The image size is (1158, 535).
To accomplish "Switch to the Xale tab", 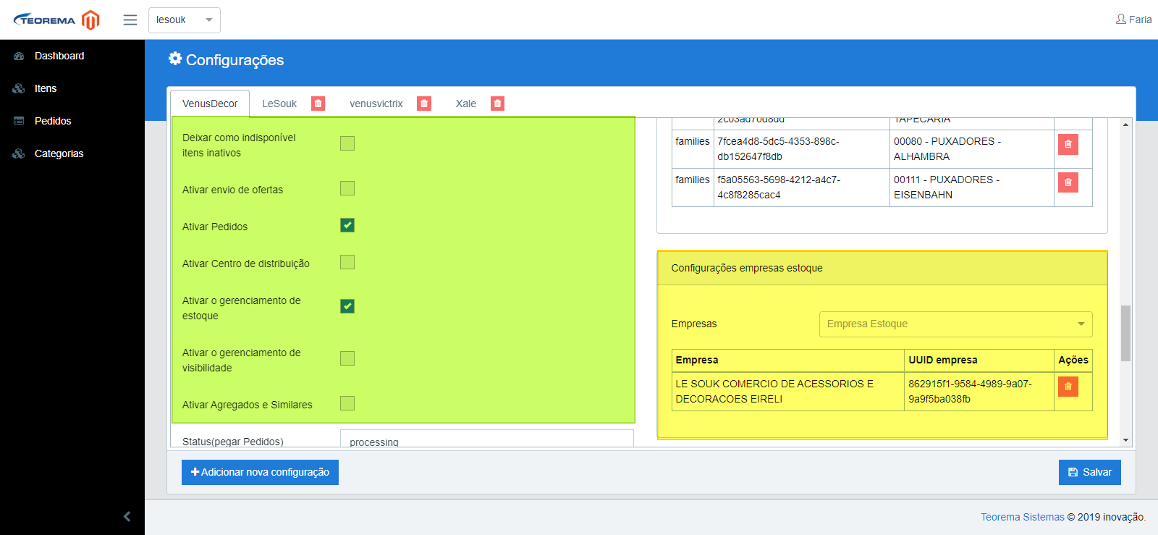I will pyautogui.click(x=465, y=104).
